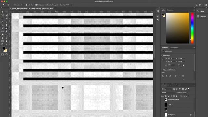Toggle lock image pixels brush icon
Screen dimensions: 208x117
(168, 96)
